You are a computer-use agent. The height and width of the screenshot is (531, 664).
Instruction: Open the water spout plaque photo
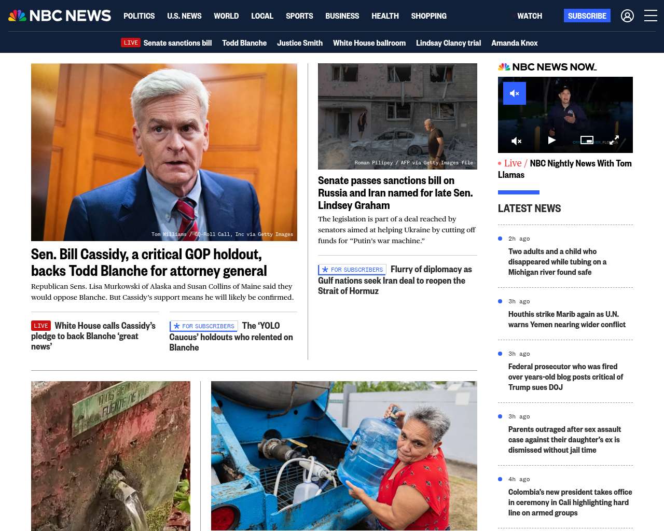pyautogui.click(x=110, y=456)
